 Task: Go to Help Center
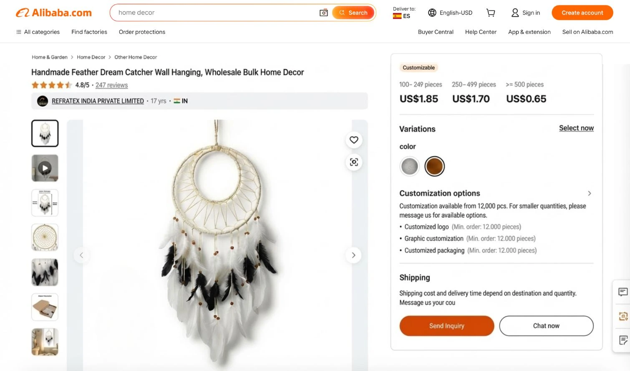(x=481, y=32)
